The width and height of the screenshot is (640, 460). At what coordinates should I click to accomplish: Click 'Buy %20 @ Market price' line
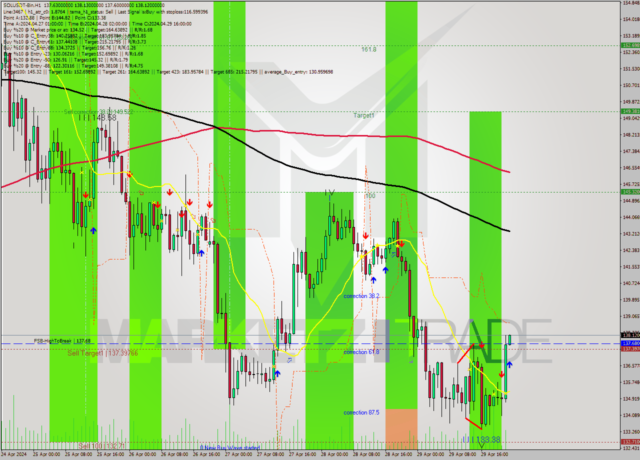click(77, 29)
